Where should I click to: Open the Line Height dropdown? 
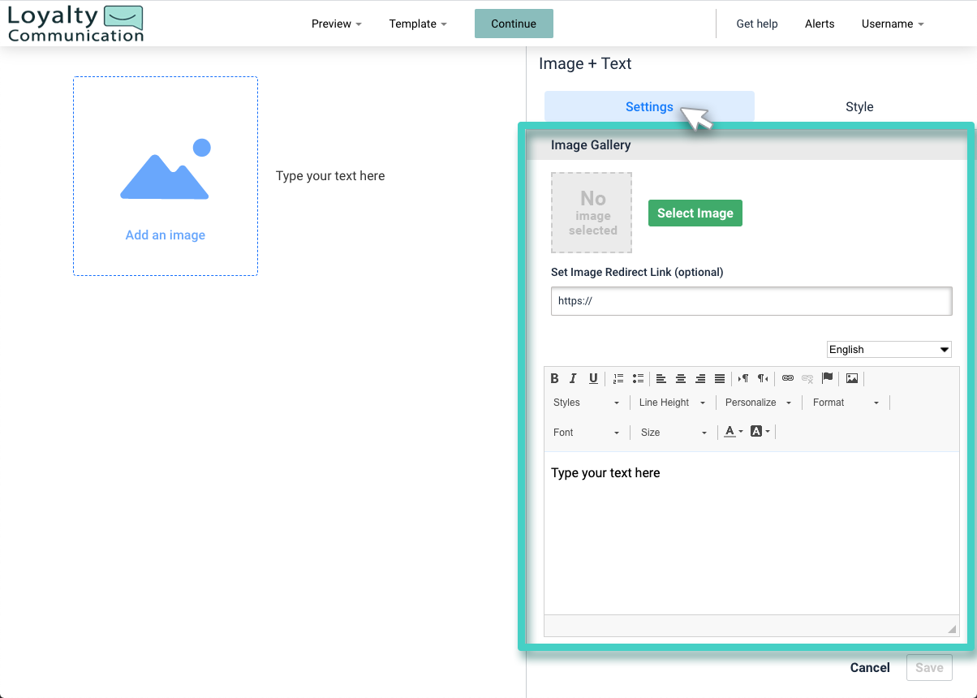[671, 402]
